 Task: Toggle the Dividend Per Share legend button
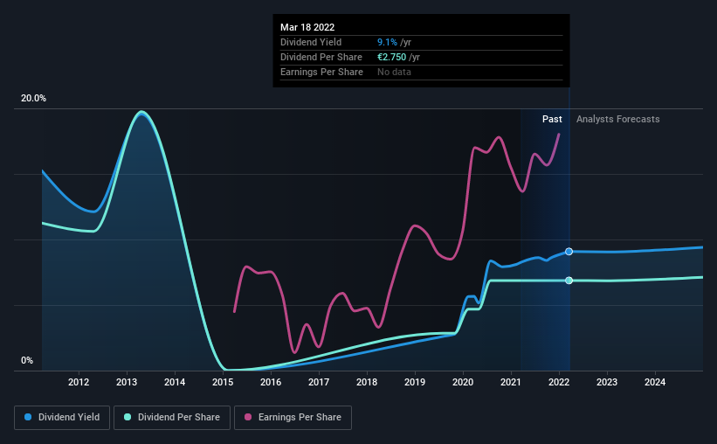(x=172, y=418)
